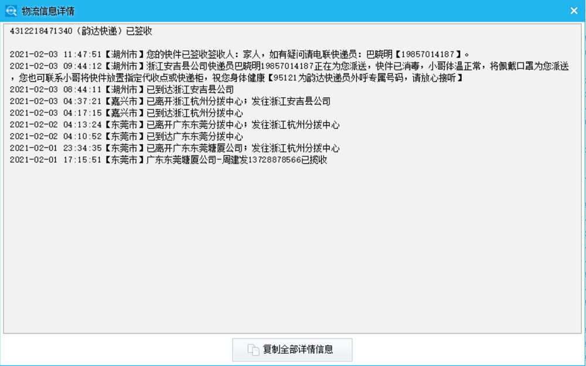The image size is (586, 366).
Task: Click the 04:17:15 已到达浙江杭州分拨中心 entry
Action: (x=127, y=113)
